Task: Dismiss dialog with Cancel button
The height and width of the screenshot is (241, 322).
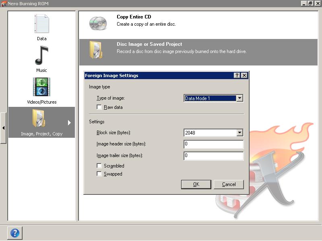Action: pyautogui.click(x=229, y=184)
